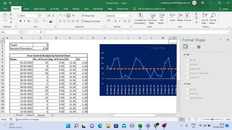Click the Save icon in title bar

5,3
